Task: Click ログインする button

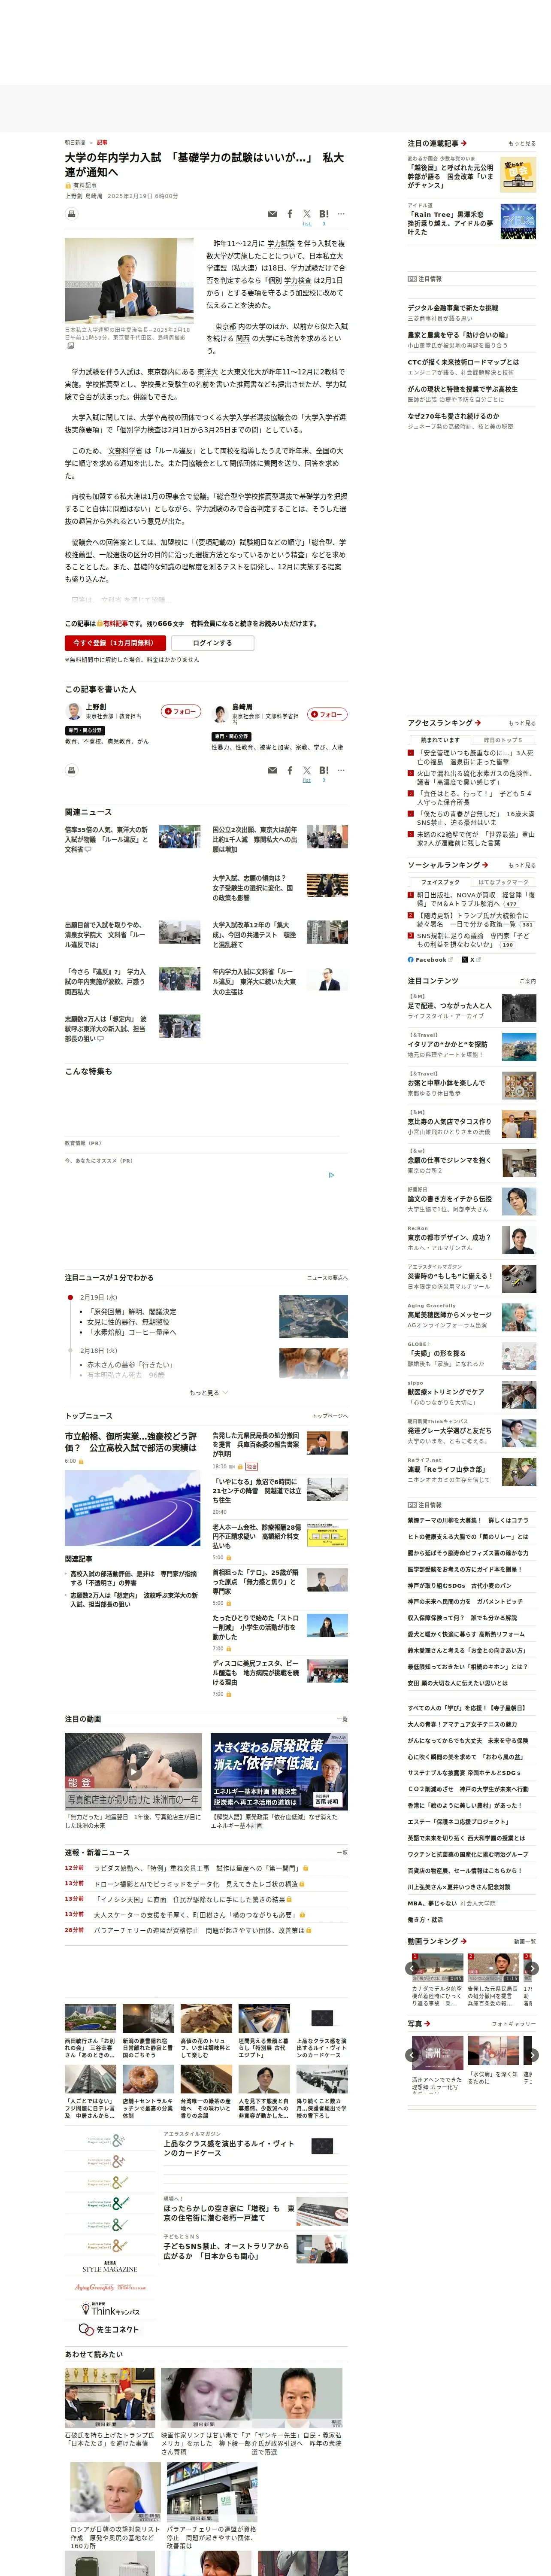Action: point(212,643)
